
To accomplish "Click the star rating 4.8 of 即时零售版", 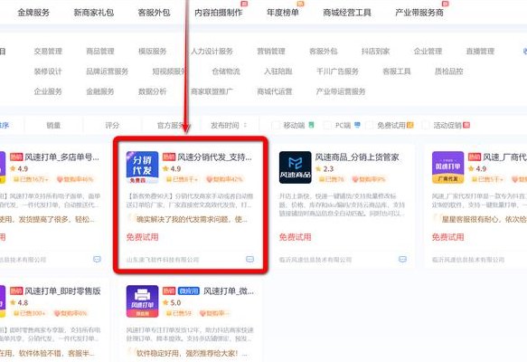I will pyautogui.click(x=19, y=302).
